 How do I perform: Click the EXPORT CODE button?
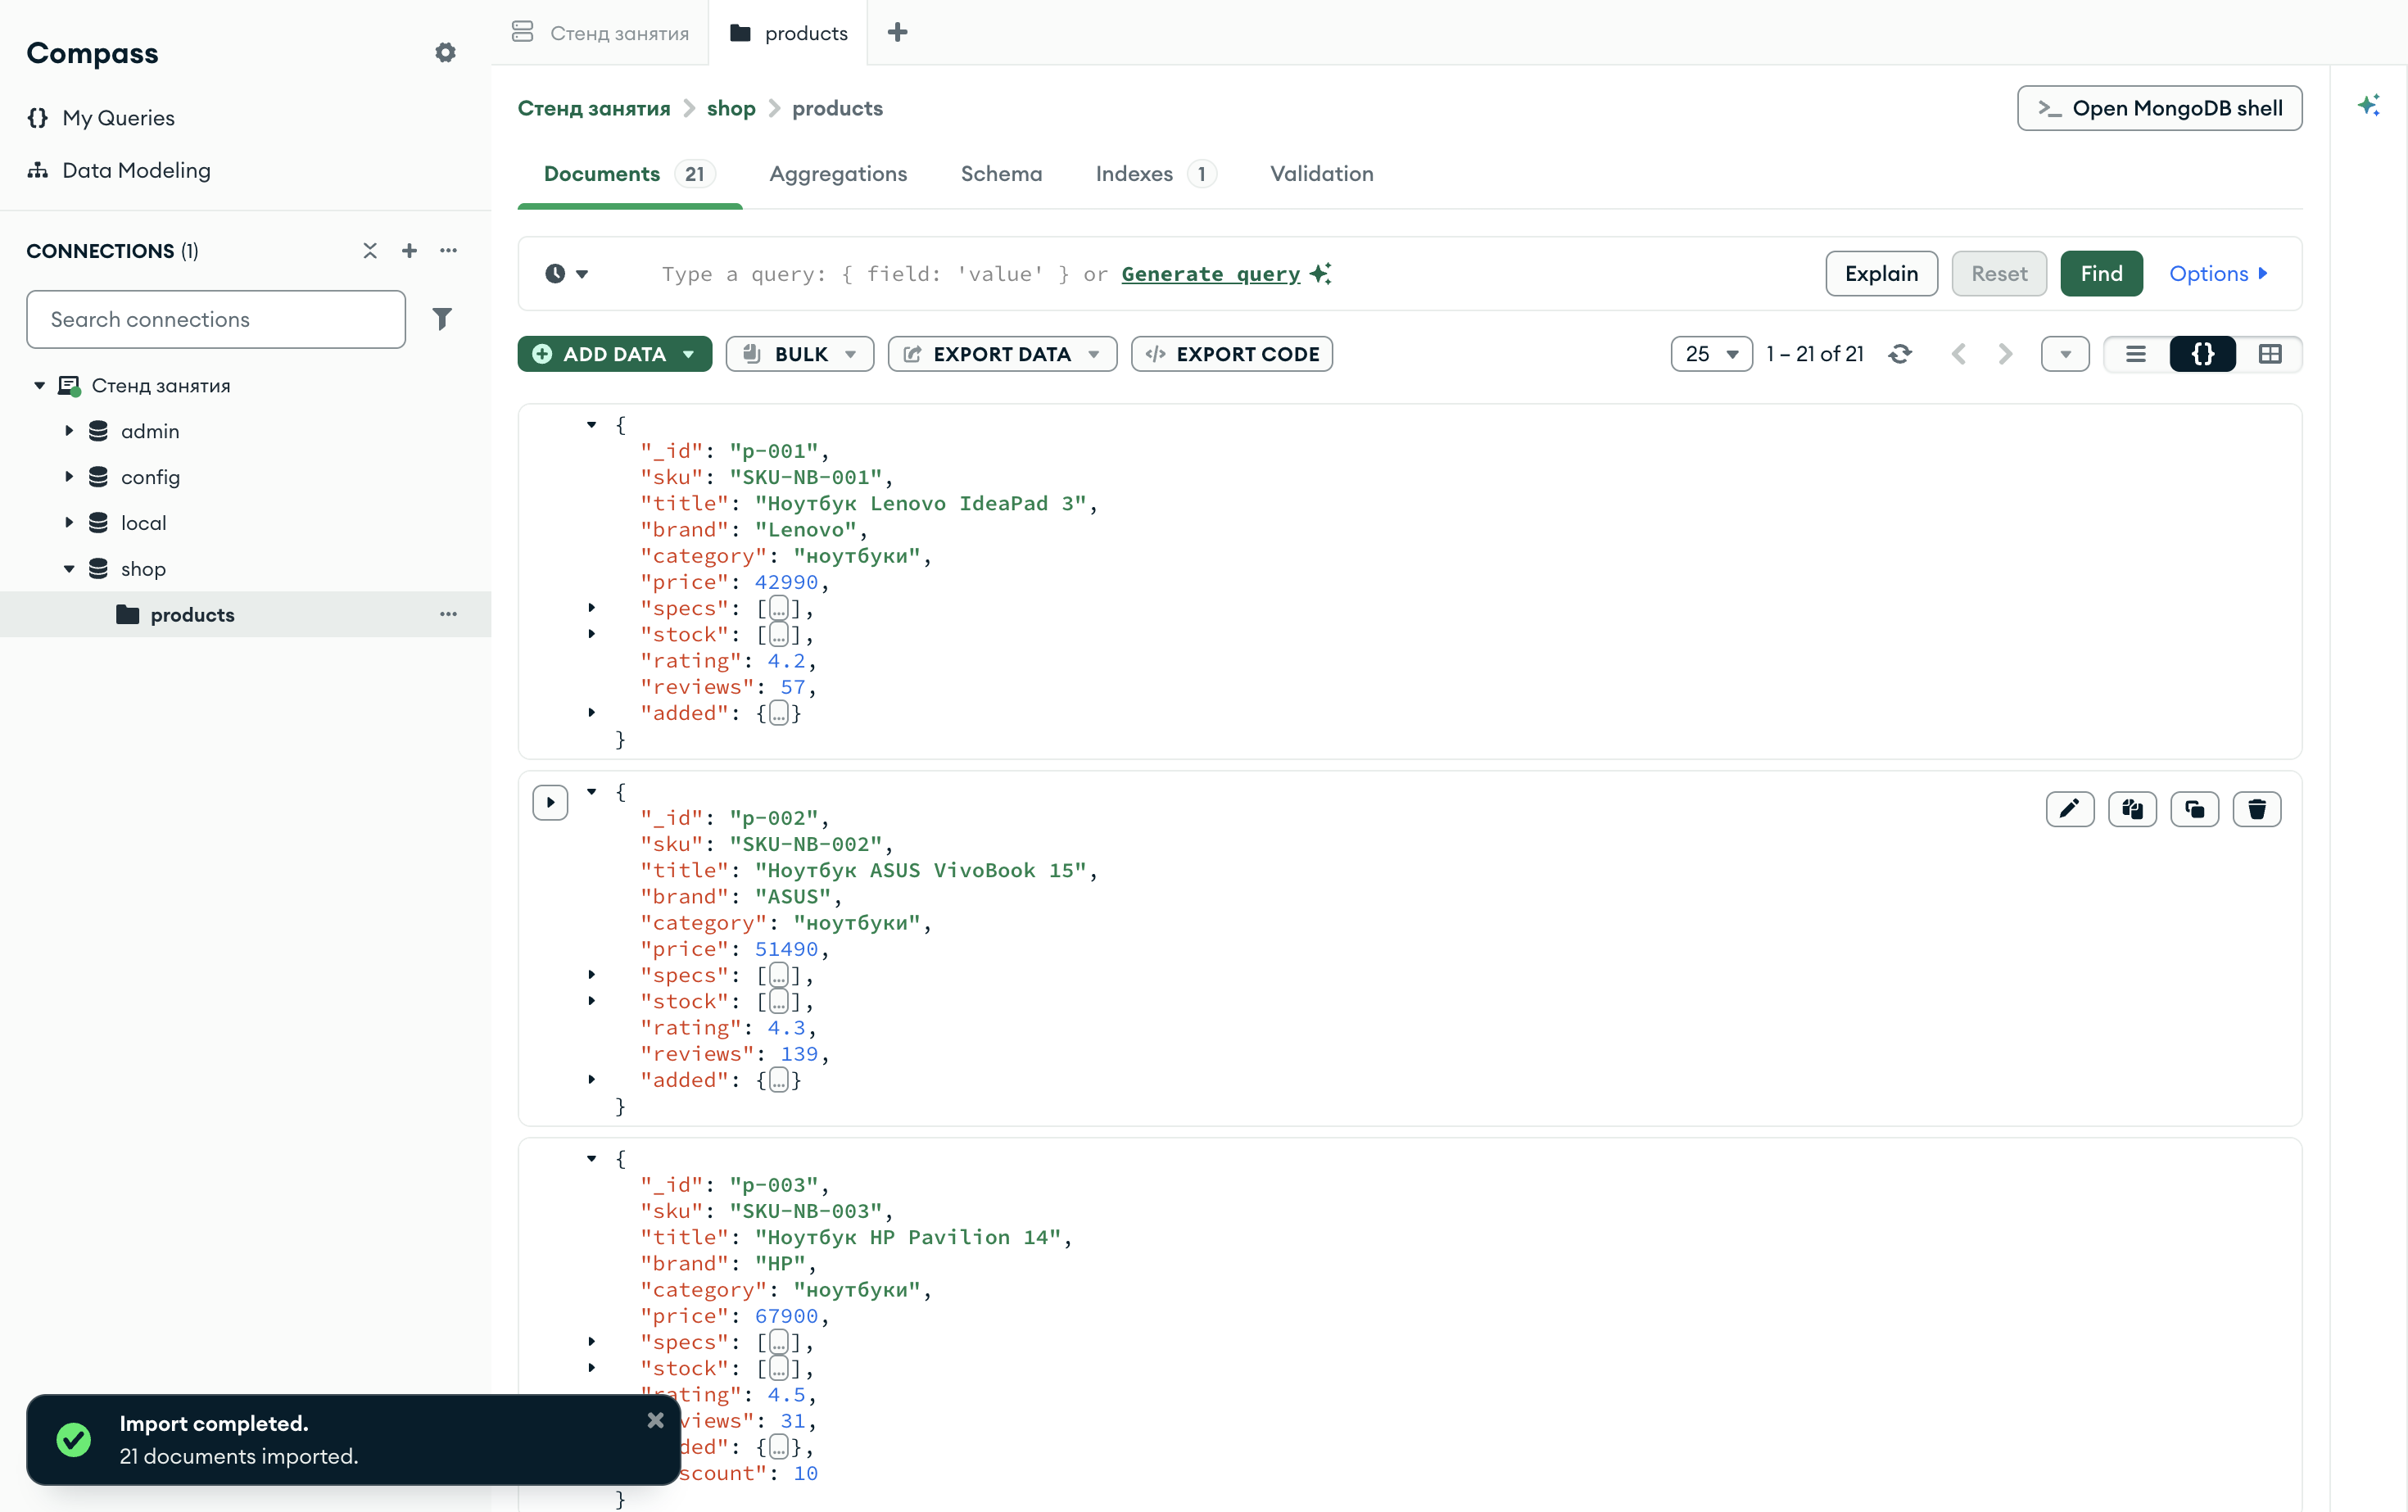point(1231,354)
